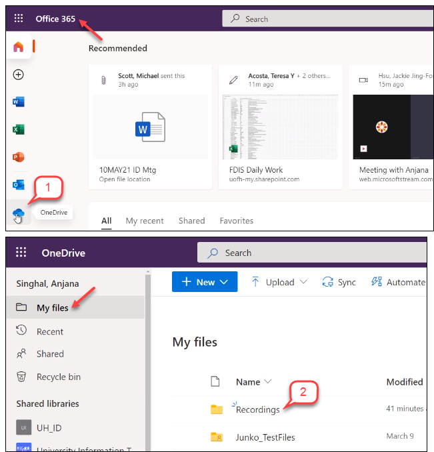
Task: Switch to the My recent tab
Action: (145, 221)
